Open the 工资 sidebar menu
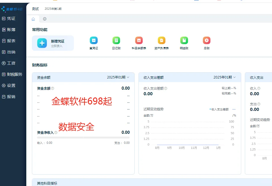Image resolution: width=272 pixels, height=186 pixels. [9, 63]
